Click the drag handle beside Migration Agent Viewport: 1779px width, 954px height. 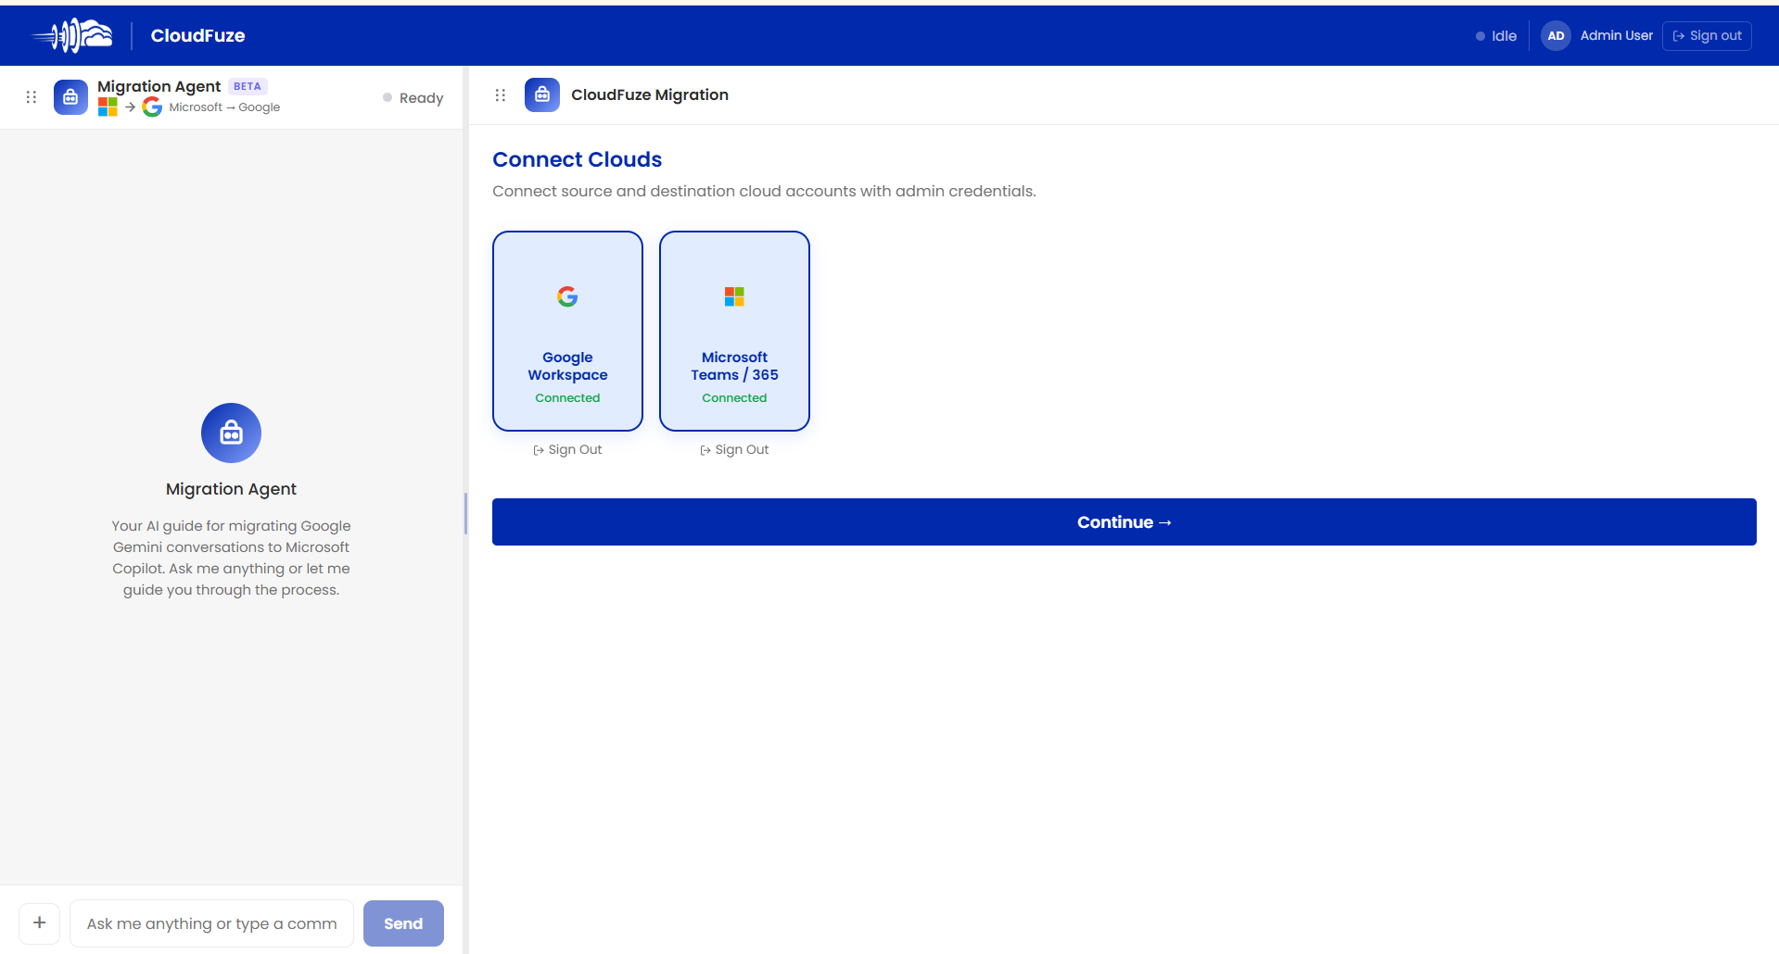tap(32, 97)
